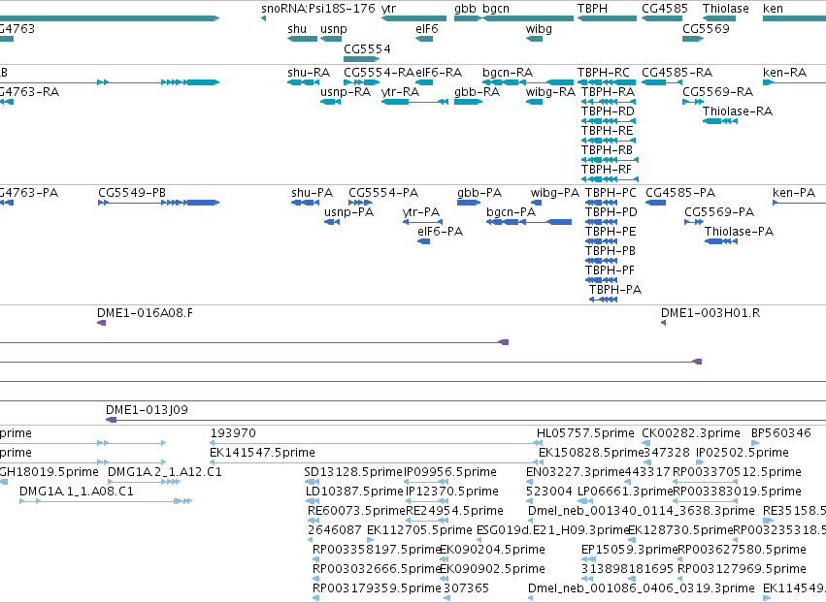This screenshot has width=826, height=603.
Task: Click the CDS glyph under the bgcn-PA label
Action: [529, 222]
